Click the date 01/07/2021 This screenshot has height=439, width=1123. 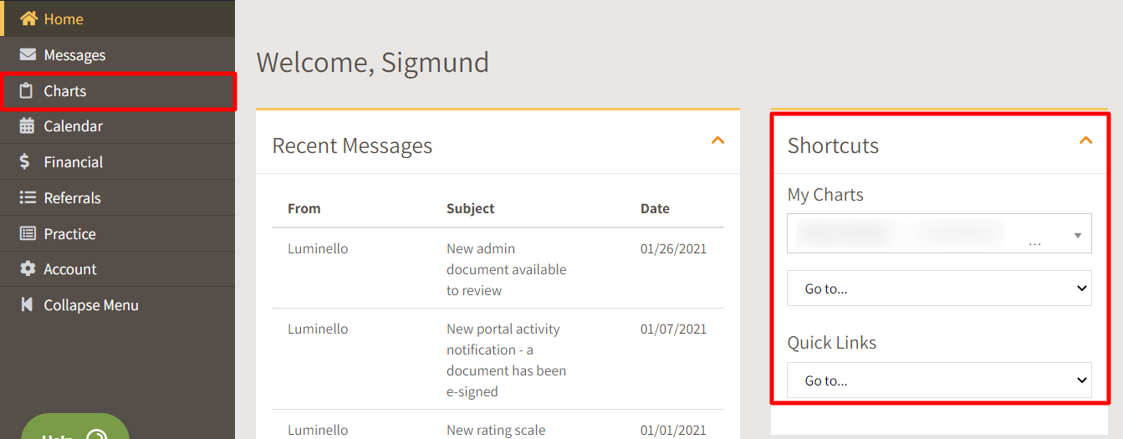point(673,329)
